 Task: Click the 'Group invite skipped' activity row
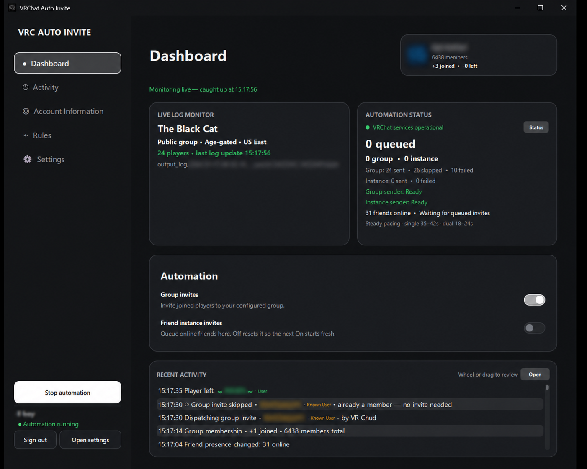pos(350,405)
